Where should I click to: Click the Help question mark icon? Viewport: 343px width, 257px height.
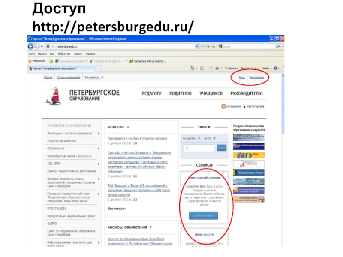(x=276, y=68)
